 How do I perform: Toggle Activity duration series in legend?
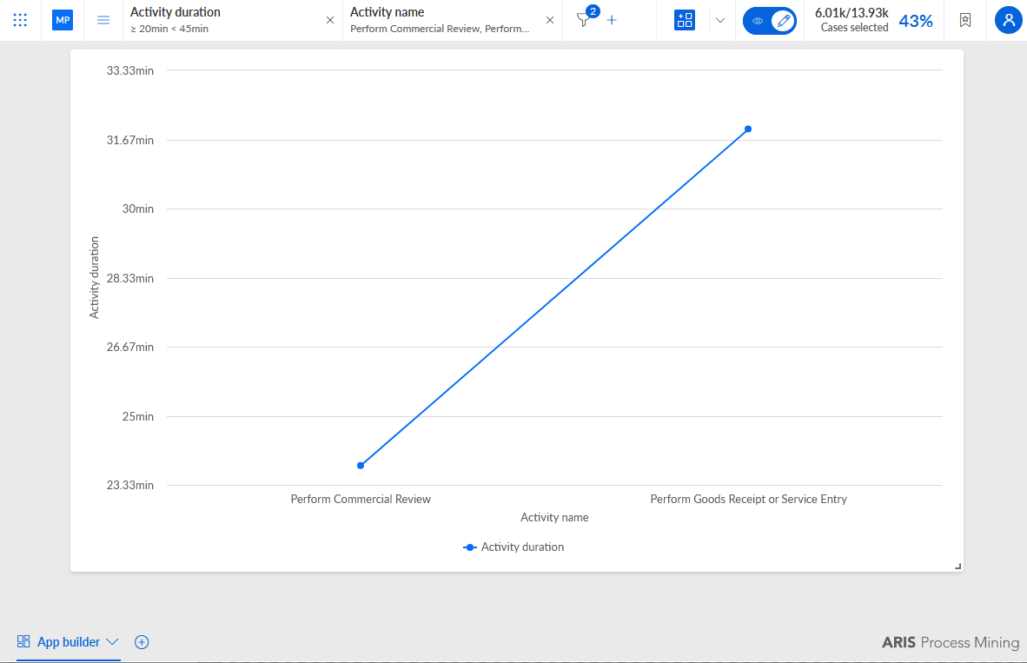[x=513, y=547]
